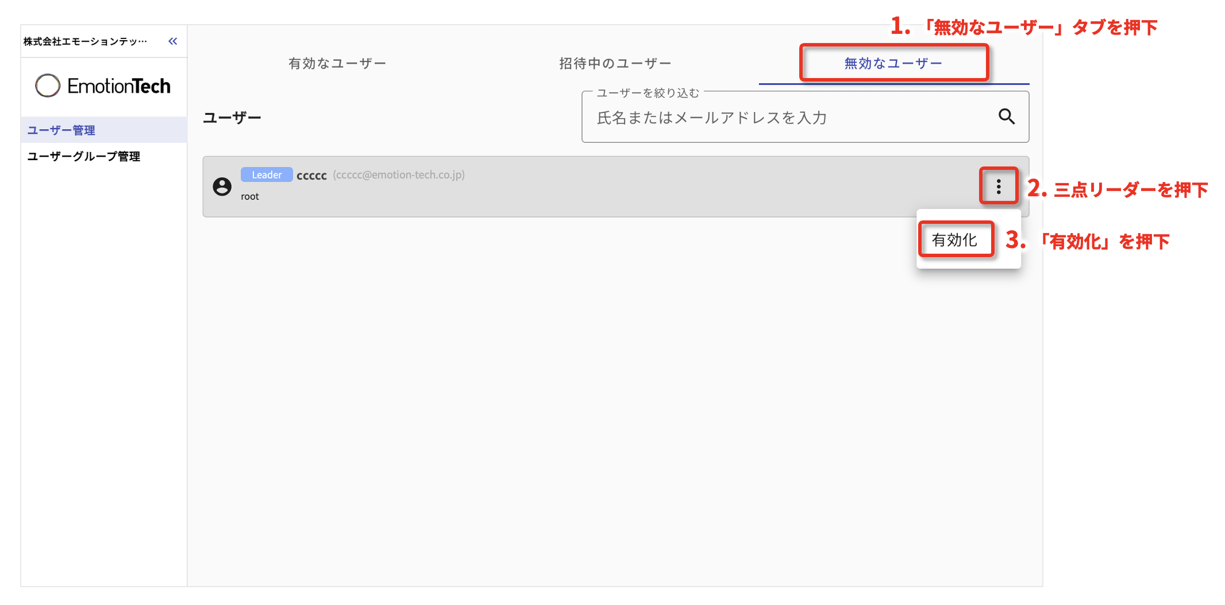Click the ユーザー section heading

point(232,118)
